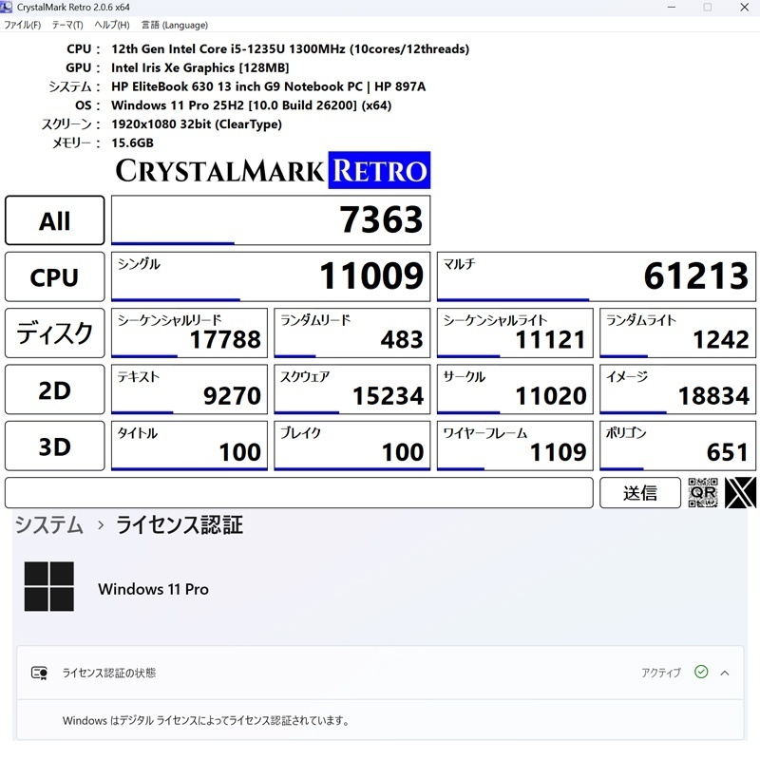Image resolution: width=760 pixels, height=760 pixels.
Task: Click the ポリゴン 651 score
Action: coord(677,446)
